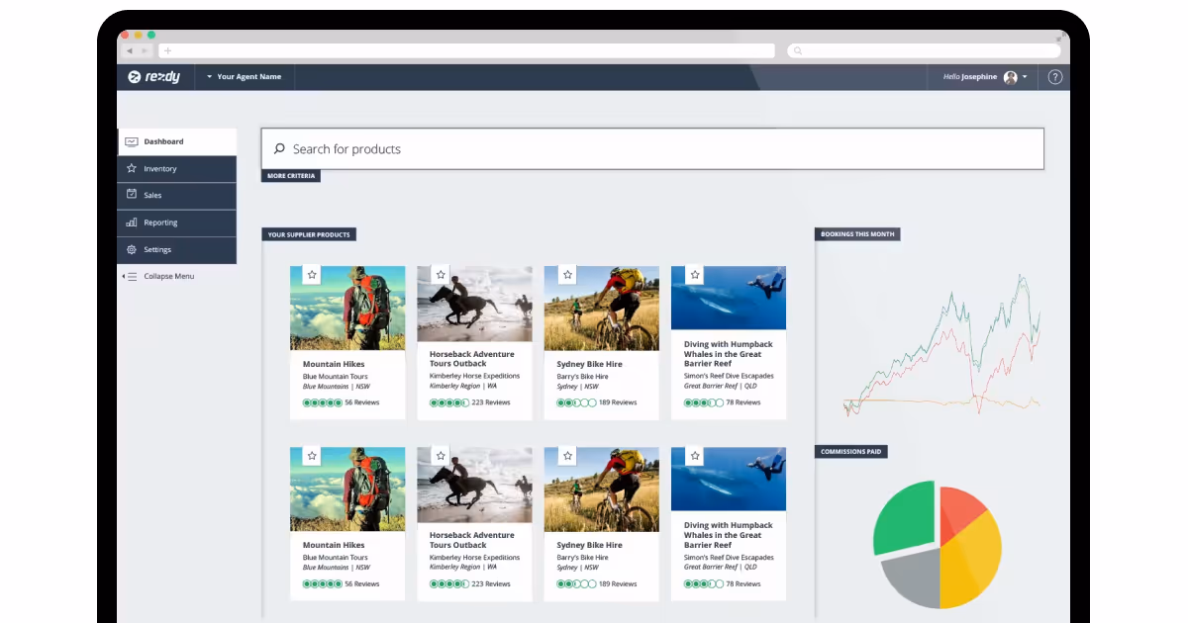Click top-row 56 Reviews rating
The width and height of the screenshot is (1188, 623).
[x=342, y=402]
